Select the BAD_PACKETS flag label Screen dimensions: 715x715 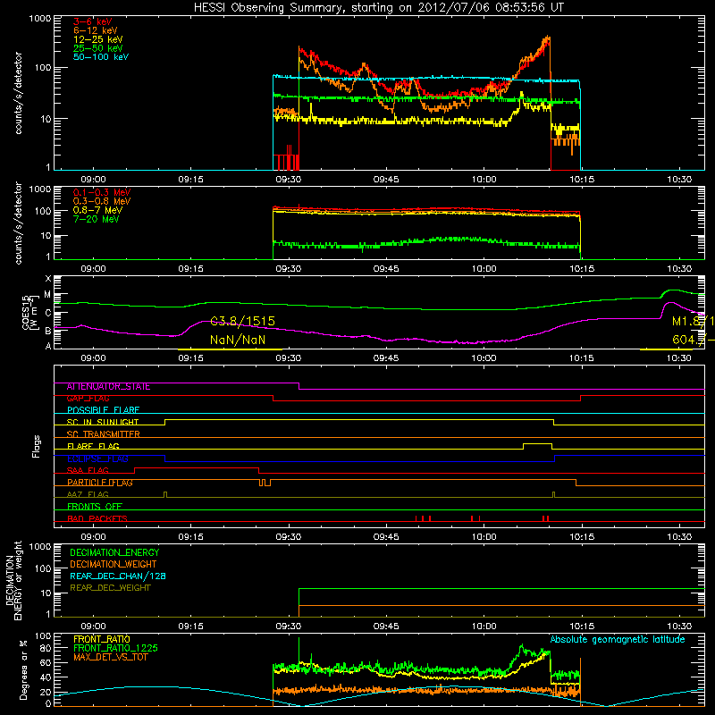coord(97,518)
